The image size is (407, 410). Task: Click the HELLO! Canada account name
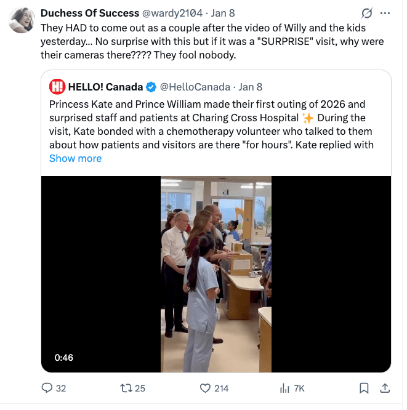[x=106, y=87]
